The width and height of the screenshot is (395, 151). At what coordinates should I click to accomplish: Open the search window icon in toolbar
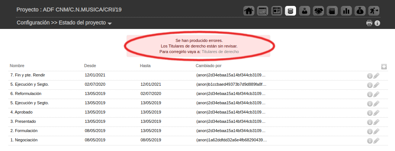(x=263, y=11)
